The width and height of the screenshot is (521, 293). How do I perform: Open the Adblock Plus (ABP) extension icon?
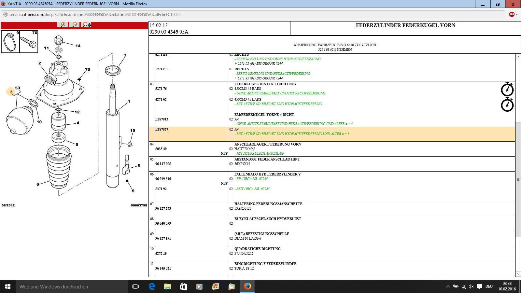point(512,14)
